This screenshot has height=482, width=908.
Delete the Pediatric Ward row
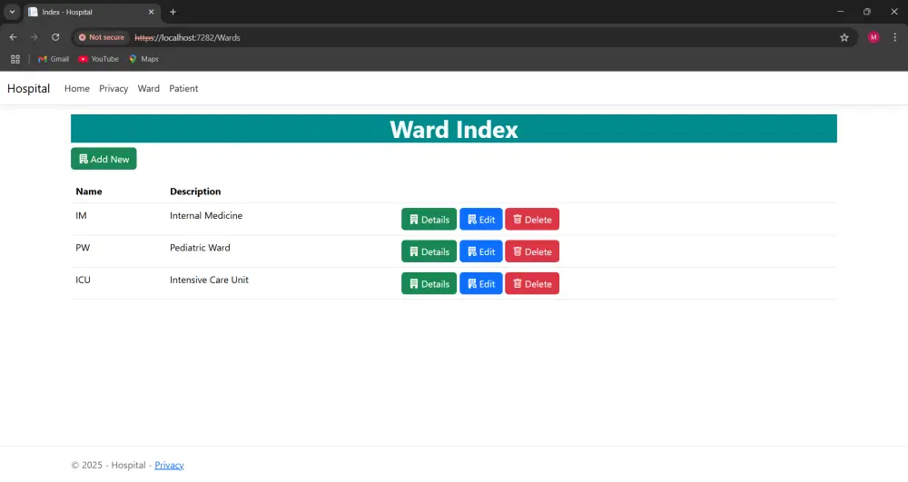pyautogui.click(x=532, y=251)
